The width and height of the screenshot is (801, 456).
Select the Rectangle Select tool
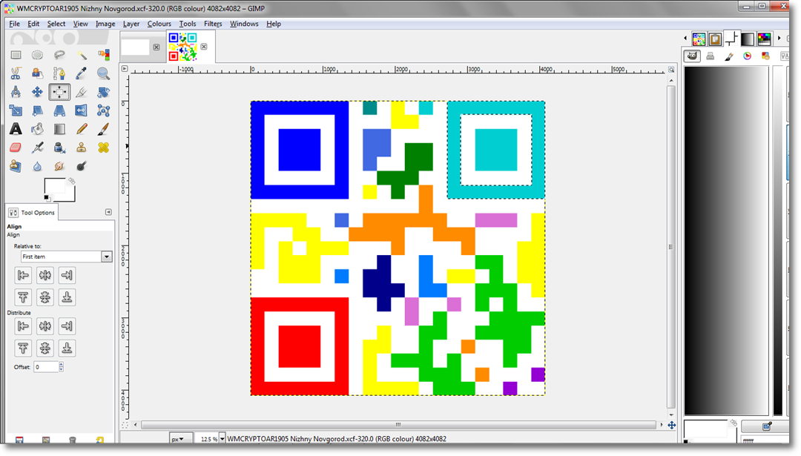tap(16, 55)
